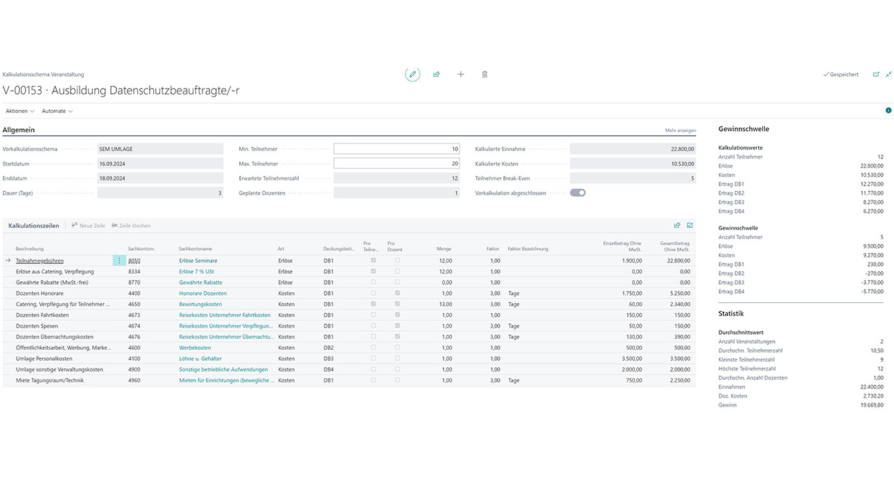Click Neue Zeile in Kalkulationszeilen
The height and width of the screenshot is (478, 894).
(x=88, y=226)
